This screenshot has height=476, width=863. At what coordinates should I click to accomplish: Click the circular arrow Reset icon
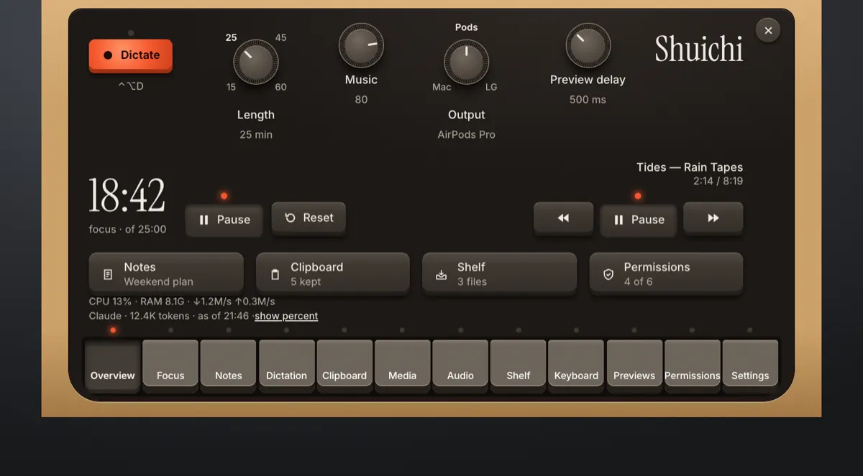point(291,218)
